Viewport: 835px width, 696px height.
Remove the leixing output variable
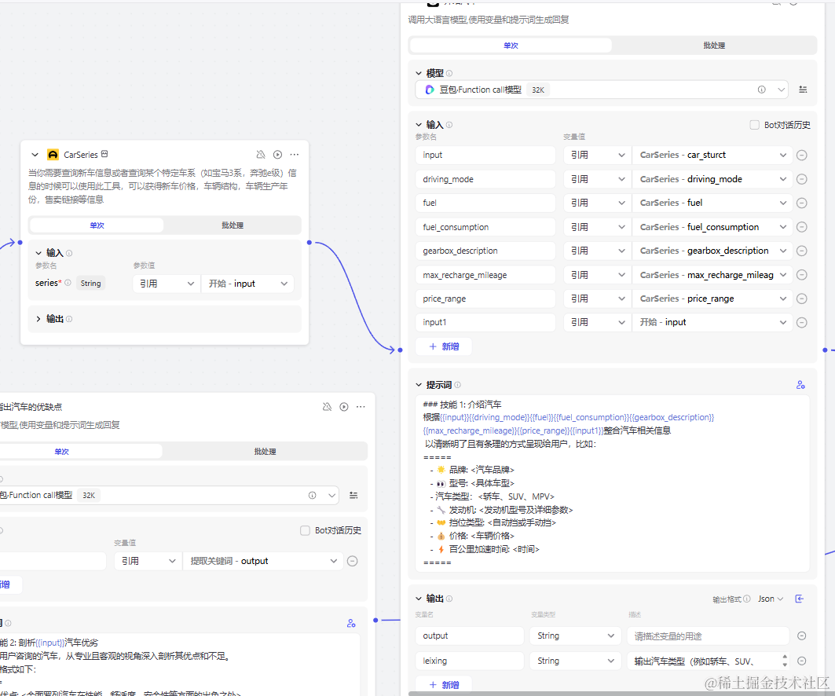click(801, 661)
